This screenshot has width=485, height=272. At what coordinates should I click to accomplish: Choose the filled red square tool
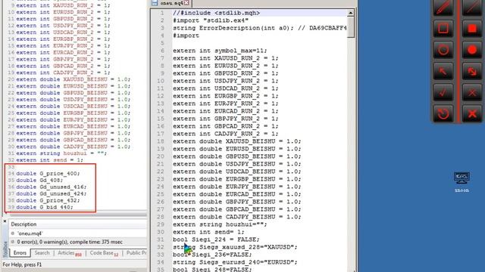472,29
